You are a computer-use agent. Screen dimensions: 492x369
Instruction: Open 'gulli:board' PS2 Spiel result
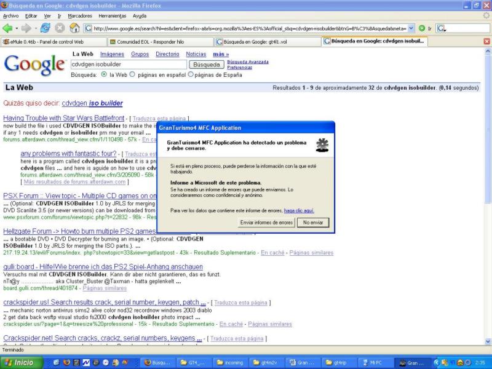[x=103, y=267]
